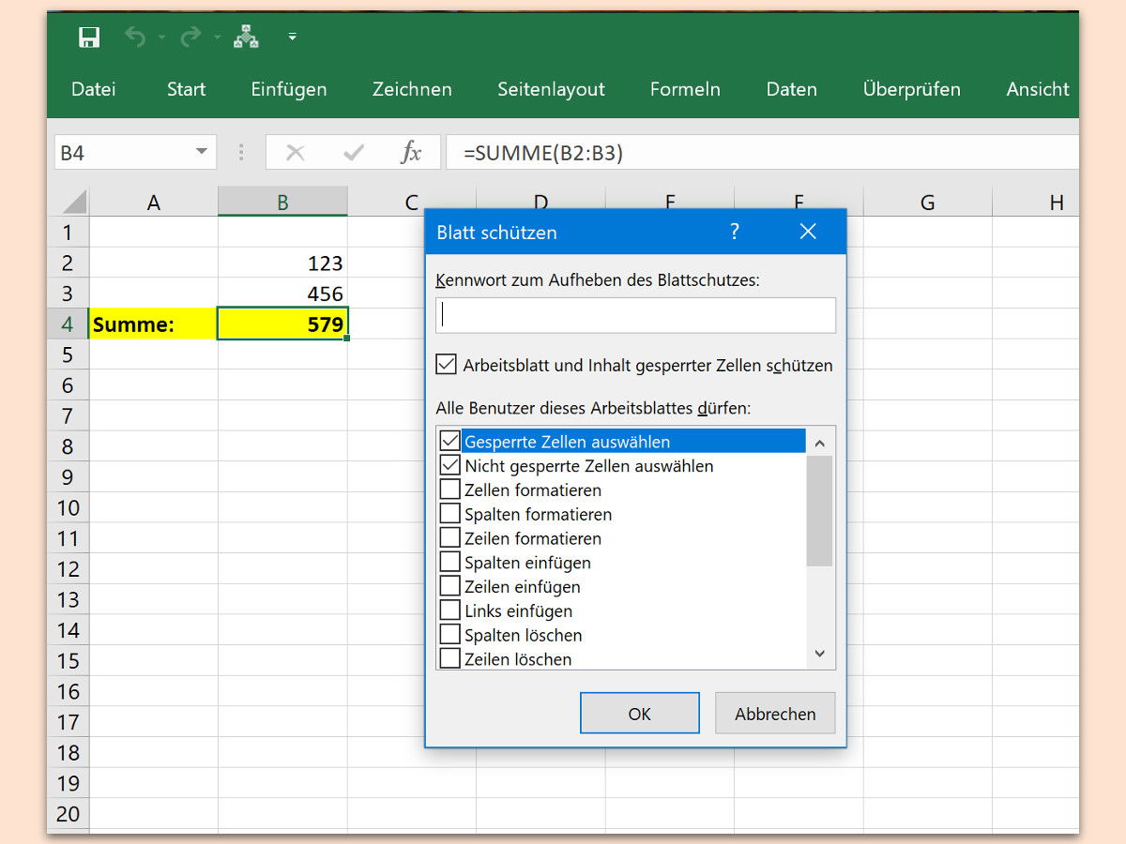Image resolution: width=1126 pixels, height=844 pixels.
Task: Select the column H header
Action: coord(1036,202)
